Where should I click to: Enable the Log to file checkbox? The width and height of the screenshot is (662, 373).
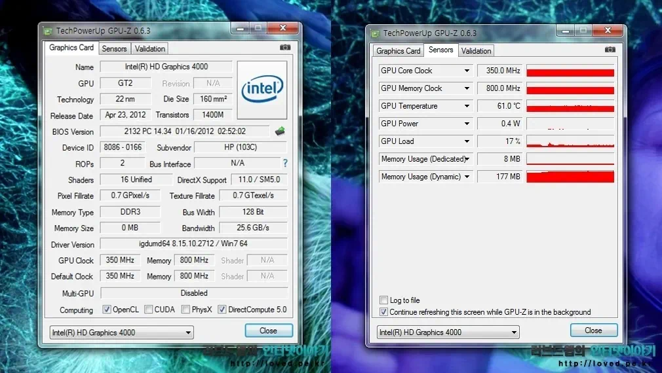click(x=384, y=300)
